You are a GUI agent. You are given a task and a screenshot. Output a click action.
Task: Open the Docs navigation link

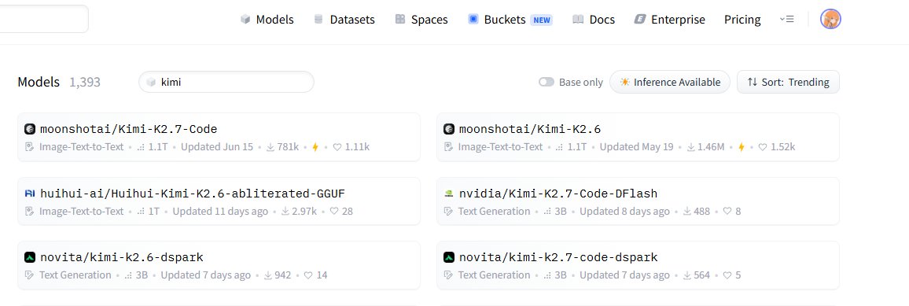tap(594, 19)
